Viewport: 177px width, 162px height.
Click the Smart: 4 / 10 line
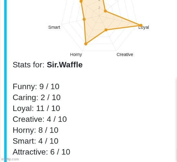pyautogui.click(x=36, y=141)
